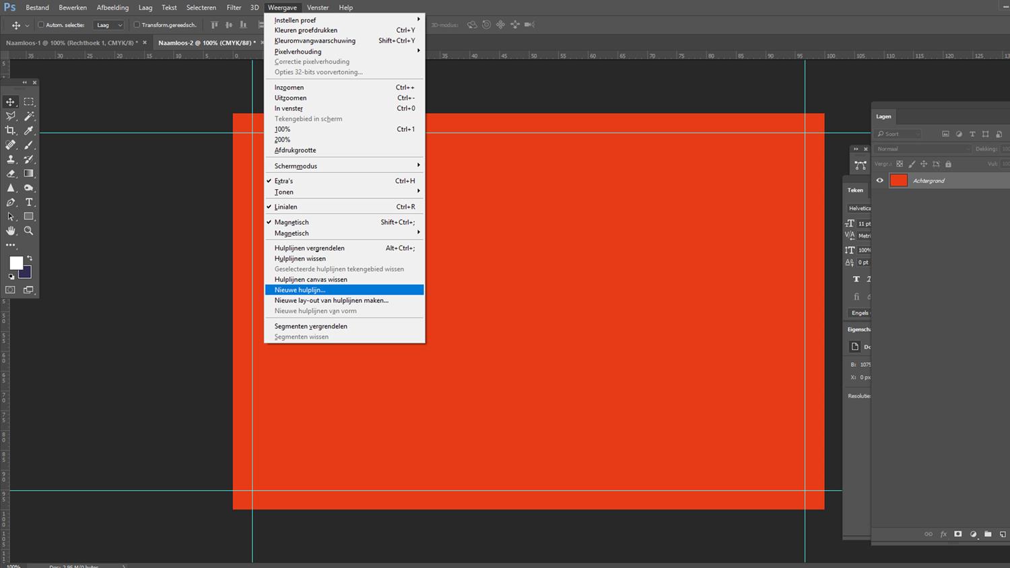This screenshot has width=1010, height=568.
Task: Select the Eyedropper tool
Action: (29, 131)
